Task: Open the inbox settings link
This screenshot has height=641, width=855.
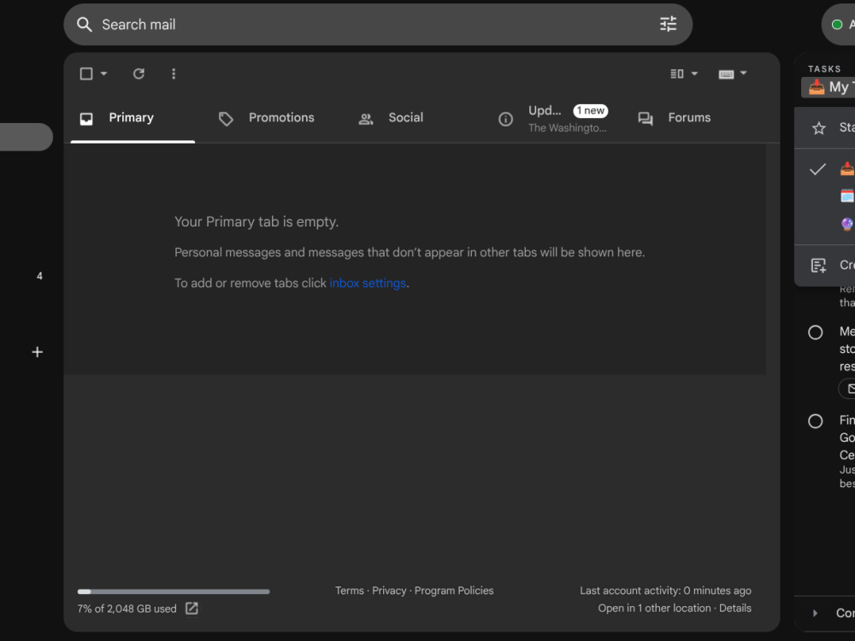Action: 368,284
